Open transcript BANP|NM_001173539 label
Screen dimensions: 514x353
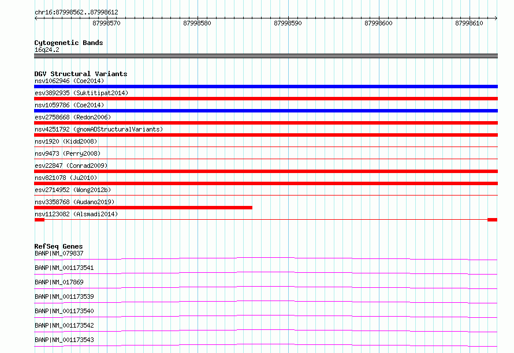point(64,296)
